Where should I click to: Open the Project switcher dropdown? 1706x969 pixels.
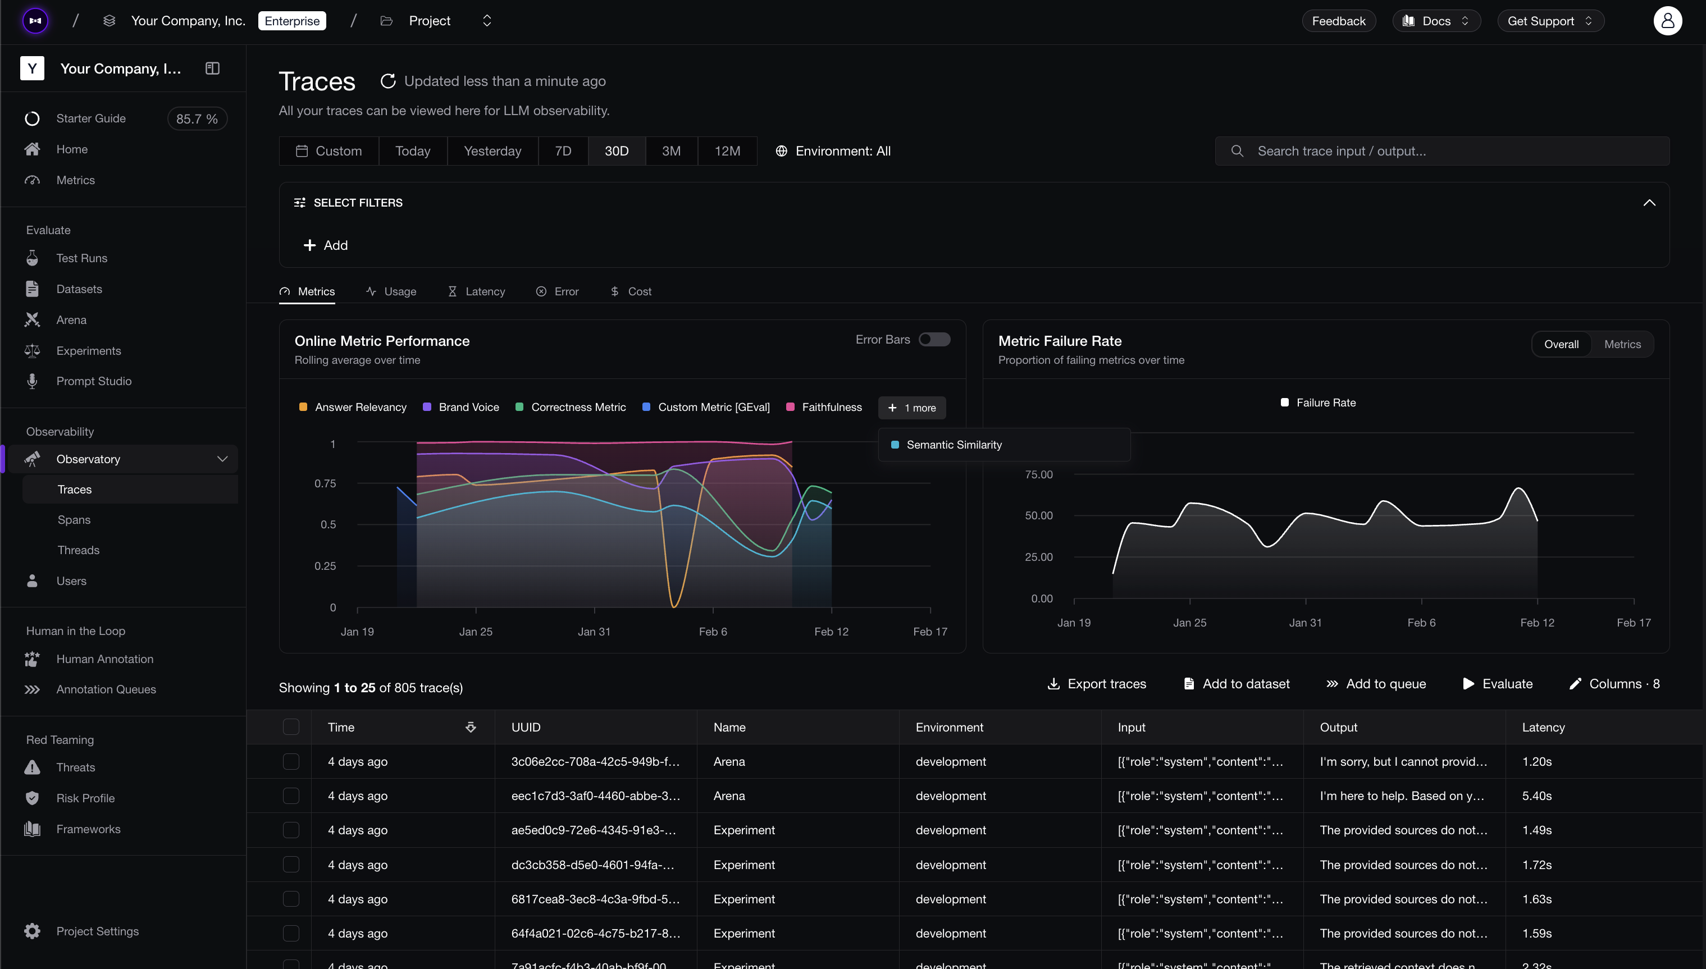tap(487, 21)
